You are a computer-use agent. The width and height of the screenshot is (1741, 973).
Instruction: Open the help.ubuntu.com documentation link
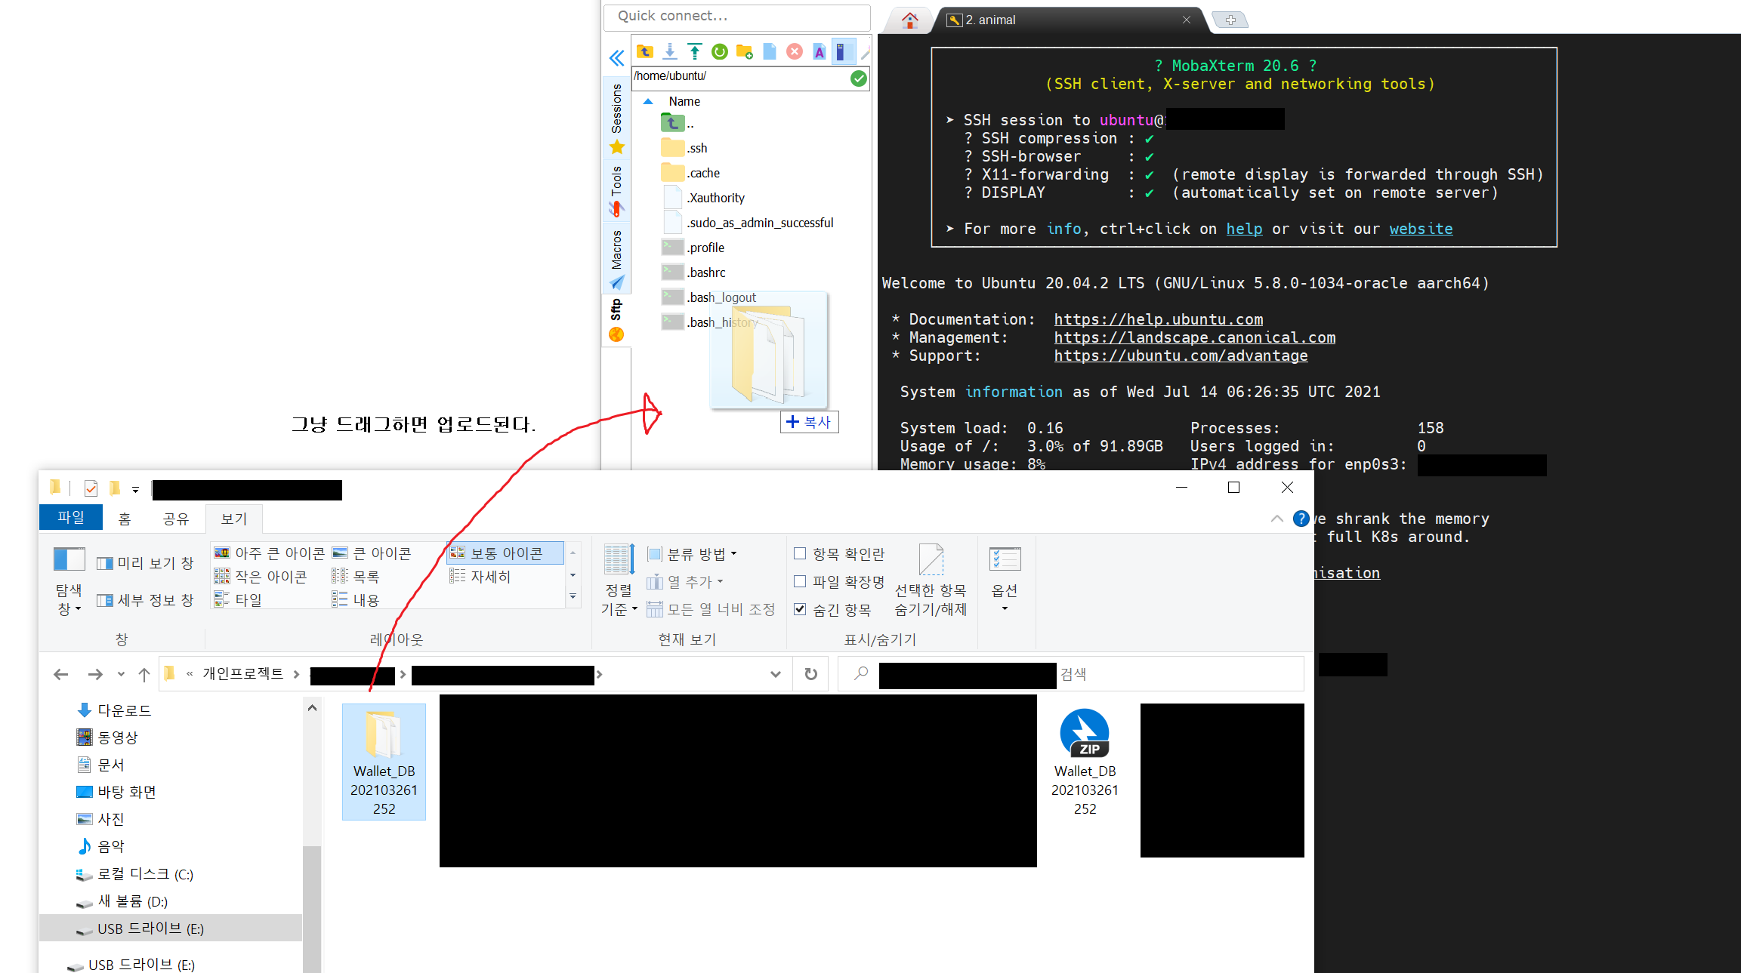click(1158, 319)
